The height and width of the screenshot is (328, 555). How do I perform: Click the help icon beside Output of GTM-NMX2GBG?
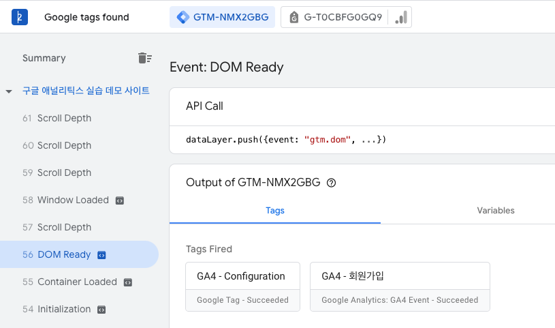pyautogui.click(x=332, y=183)
